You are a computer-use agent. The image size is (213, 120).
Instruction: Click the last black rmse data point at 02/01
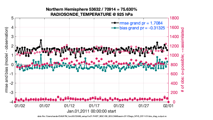tap(167, 50)
